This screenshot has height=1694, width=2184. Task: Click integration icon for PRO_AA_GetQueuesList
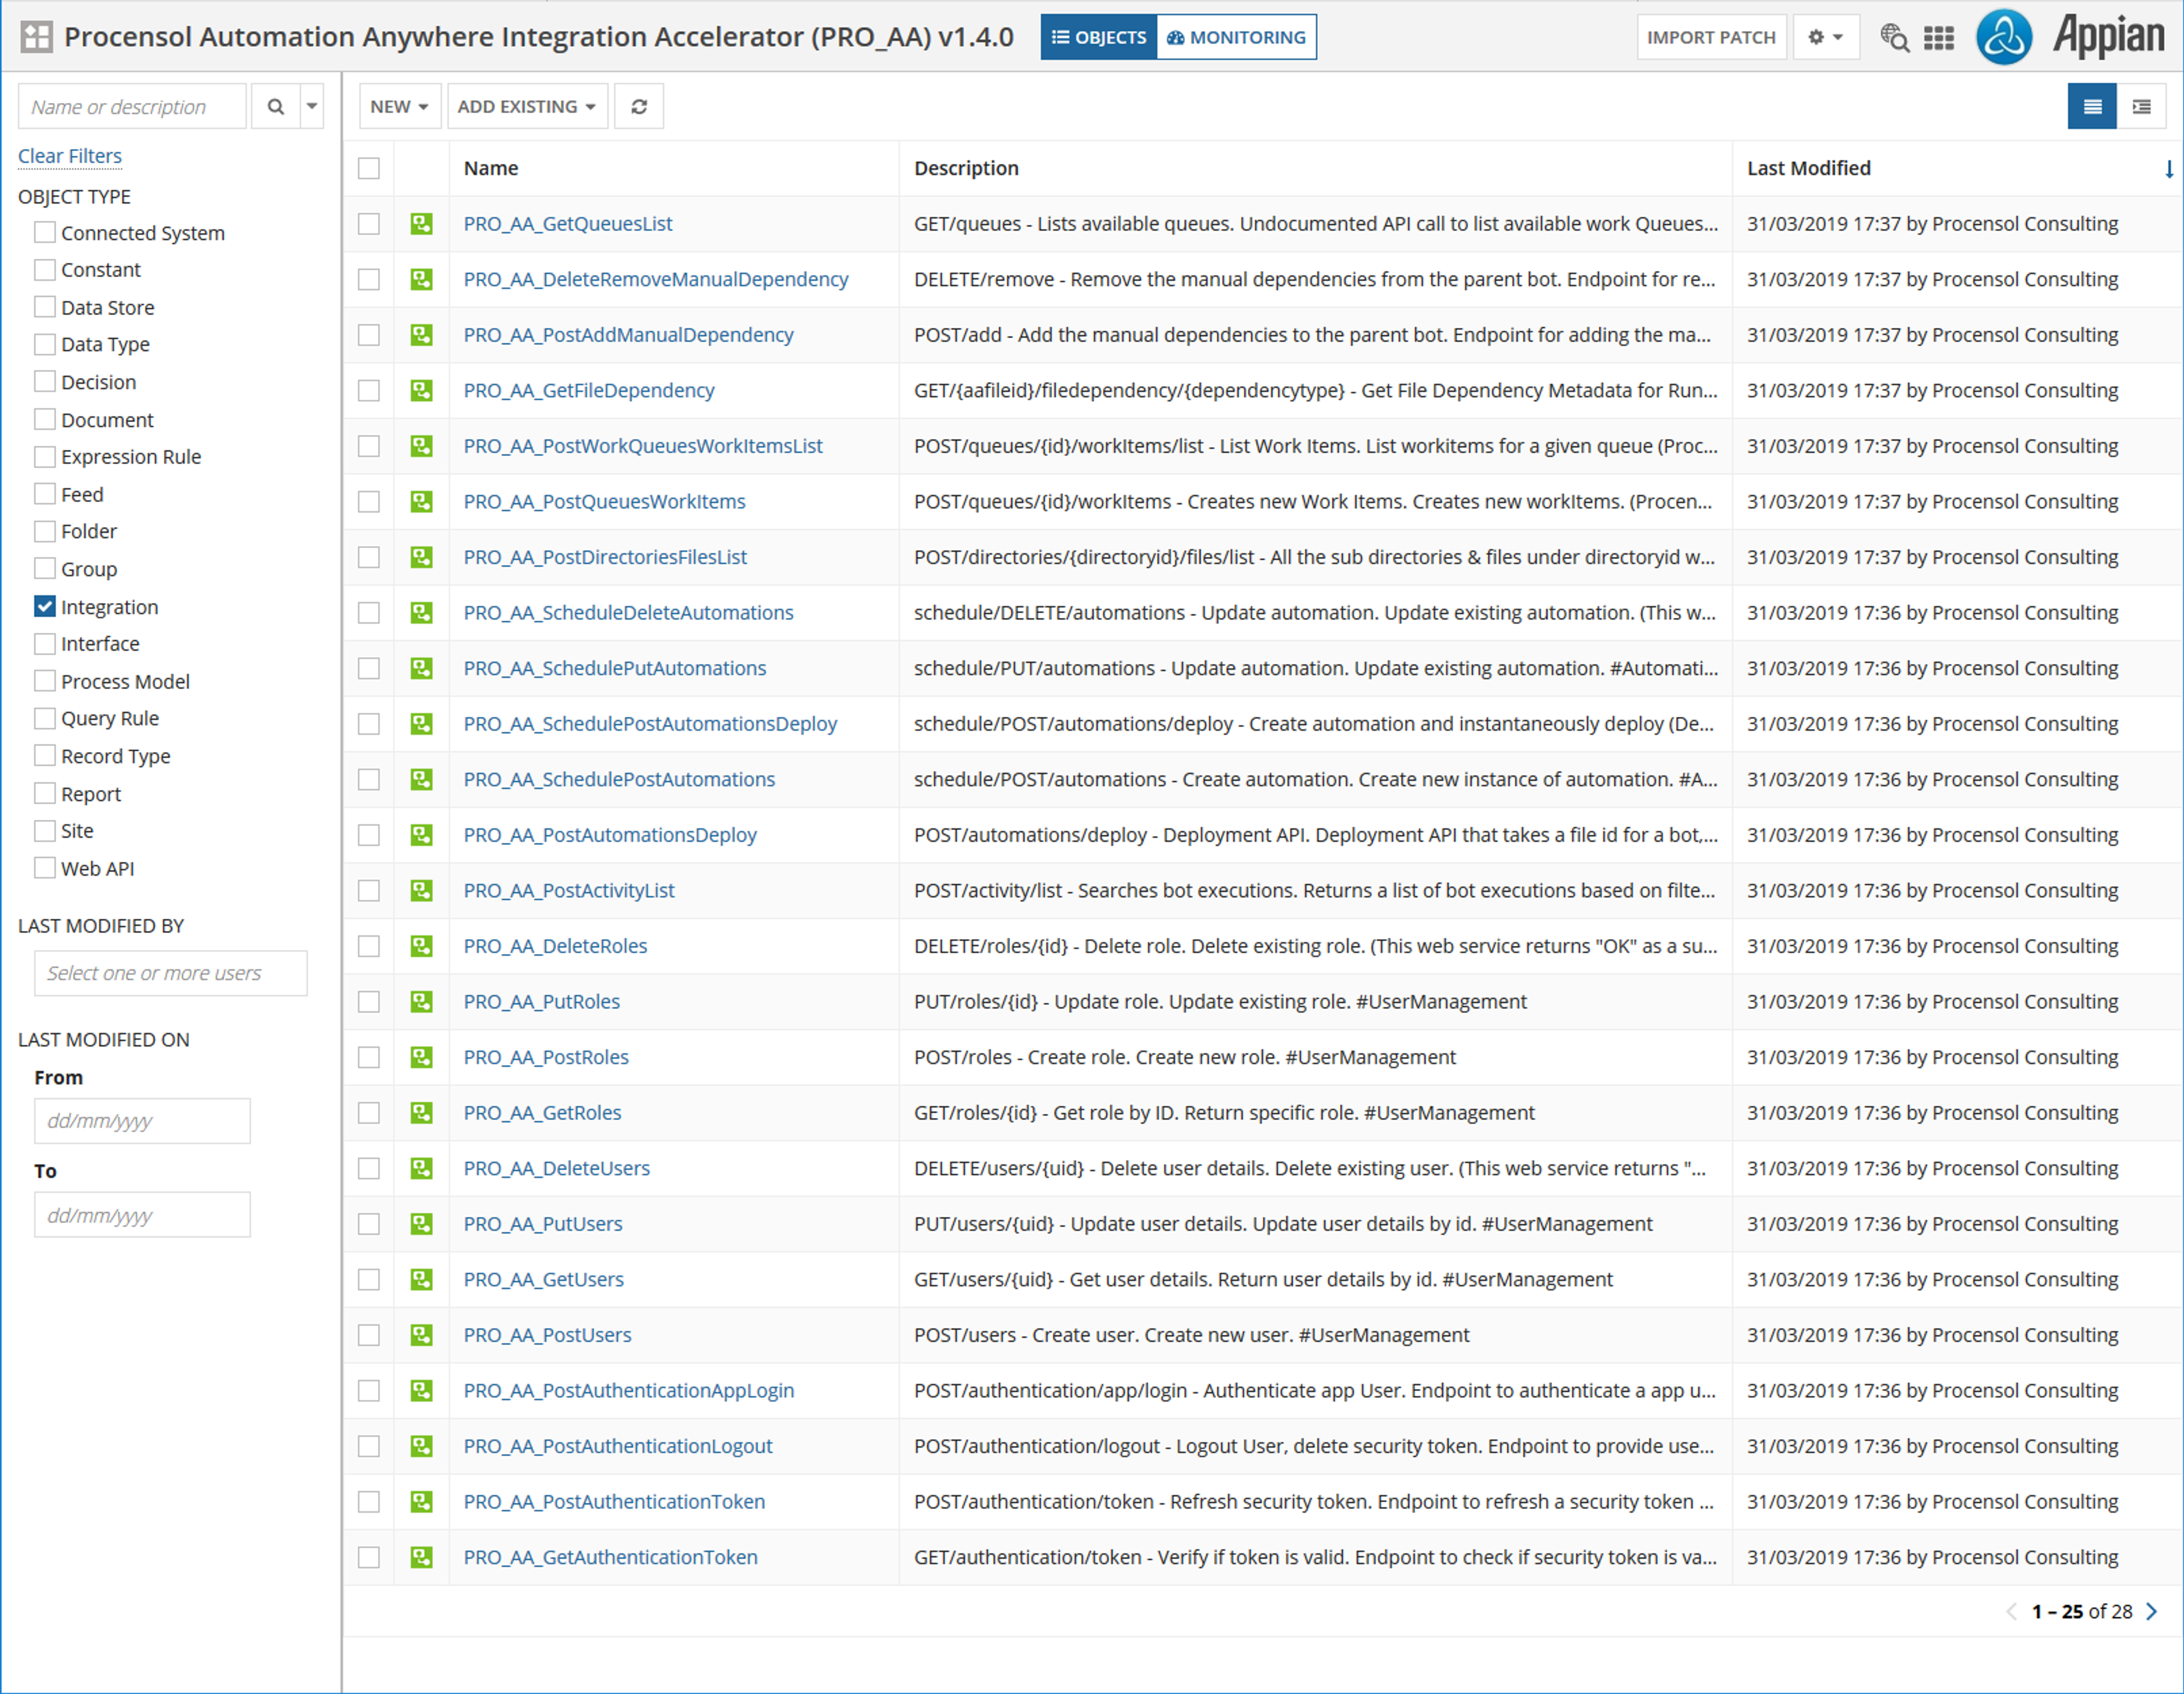point(422,224)
